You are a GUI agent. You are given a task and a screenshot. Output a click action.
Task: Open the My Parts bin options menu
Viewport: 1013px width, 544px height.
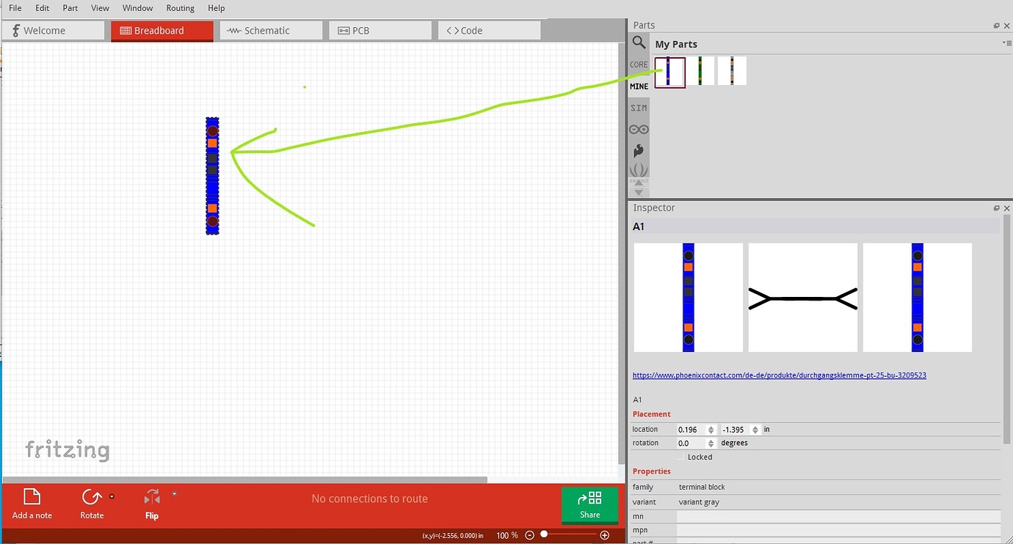pos(1006,43)
